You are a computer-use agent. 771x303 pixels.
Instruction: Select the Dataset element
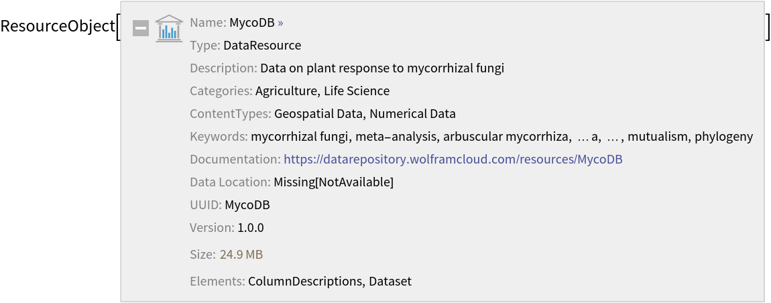(390, 282)
